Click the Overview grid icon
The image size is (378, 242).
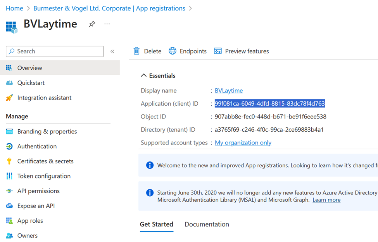9,68
